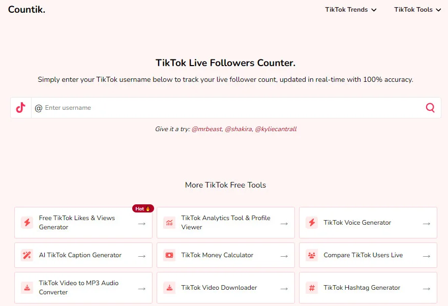Click the Give it a try label
Viewport: 448px width, 306px height.
point(172,129)
